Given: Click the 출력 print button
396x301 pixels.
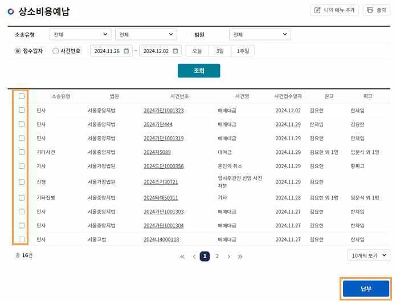Looking at the screenshot, I should (x=376, y=10).
